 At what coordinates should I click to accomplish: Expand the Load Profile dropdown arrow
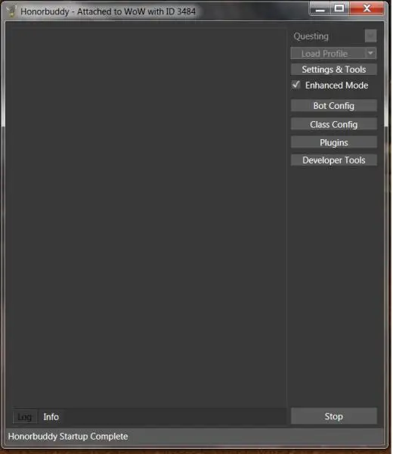point(370,53)
